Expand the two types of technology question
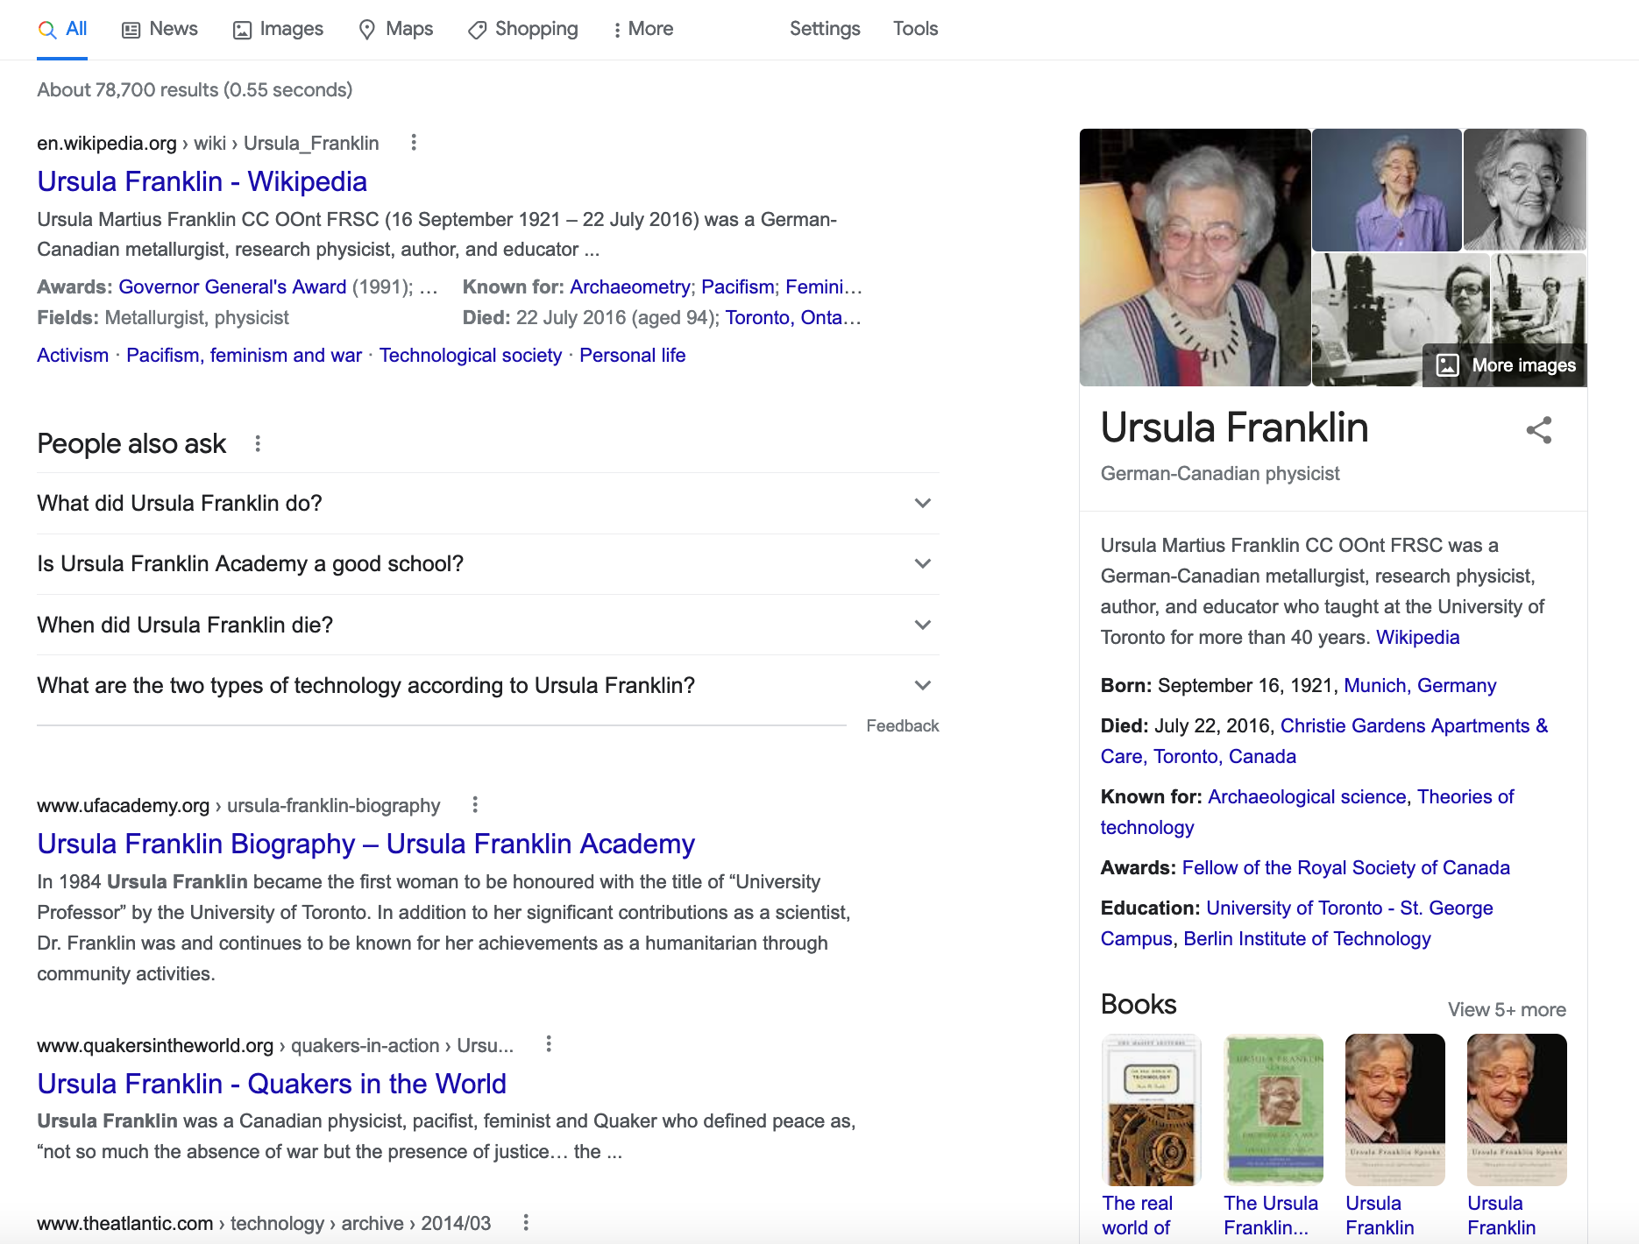The width and height of the screenshot is (1639, 1244). [x=487, y=686]
